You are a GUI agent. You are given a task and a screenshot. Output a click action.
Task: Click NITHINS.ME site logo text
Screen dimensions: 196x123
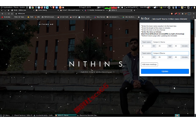click(46, 24)
